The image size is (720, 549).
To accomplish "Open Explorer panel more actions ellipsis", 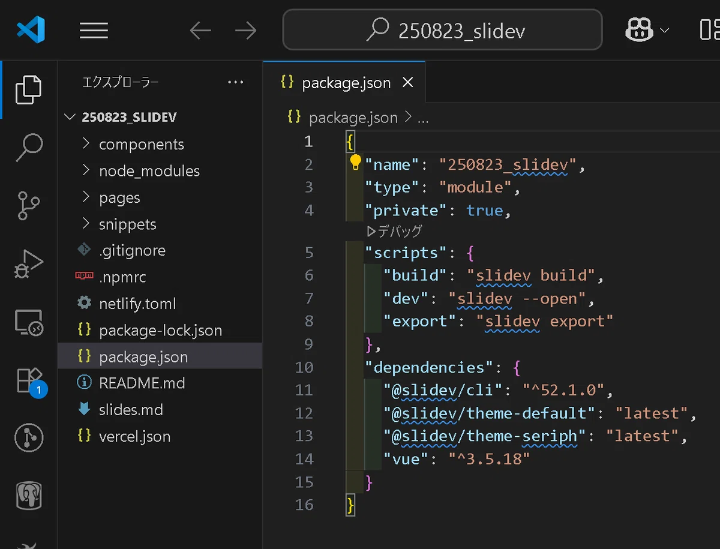I will coord(236,82).
